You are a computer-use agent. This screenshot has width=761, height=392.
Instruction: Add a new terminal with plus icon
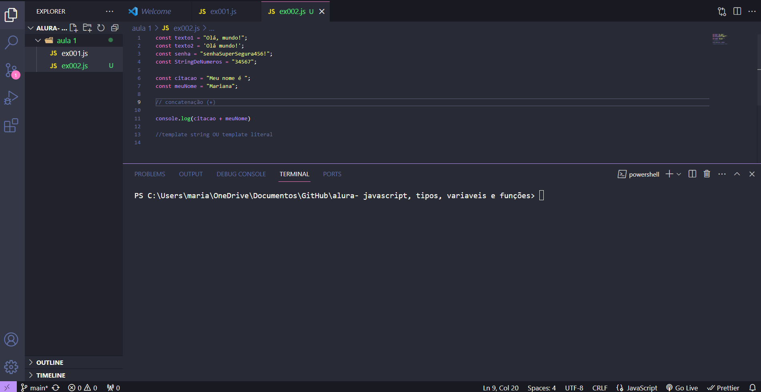coord(669,174)
